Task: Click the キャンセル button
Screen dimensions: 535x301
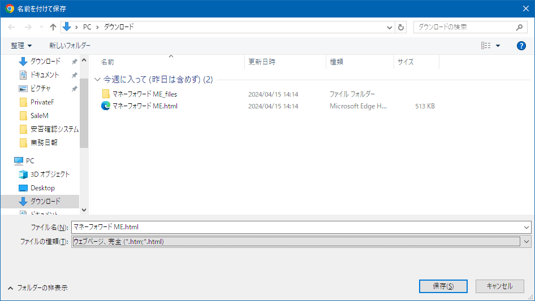Action: point(499,286)
